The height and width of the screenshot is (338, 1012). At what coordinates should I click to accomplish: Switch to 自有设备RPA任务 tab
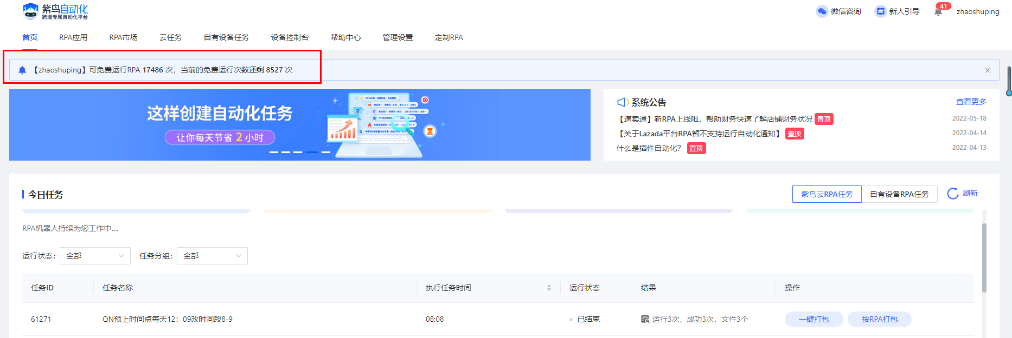click(899, 194)
